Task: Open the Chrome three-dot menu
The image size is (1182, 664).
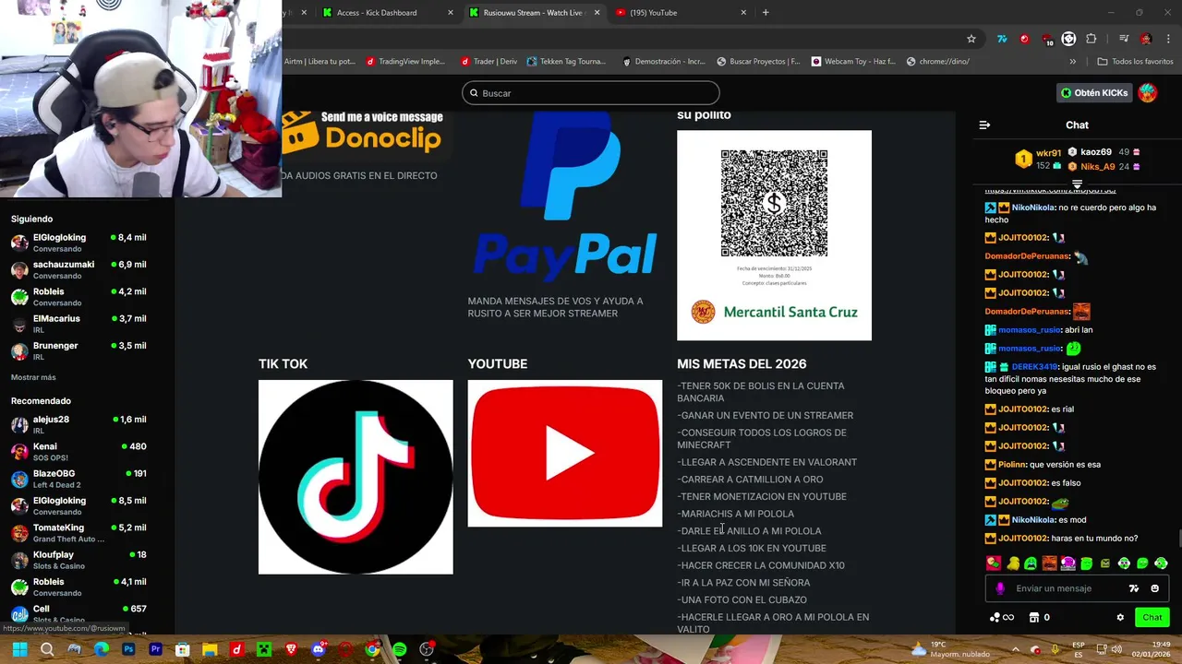Action: [1169, 39]
